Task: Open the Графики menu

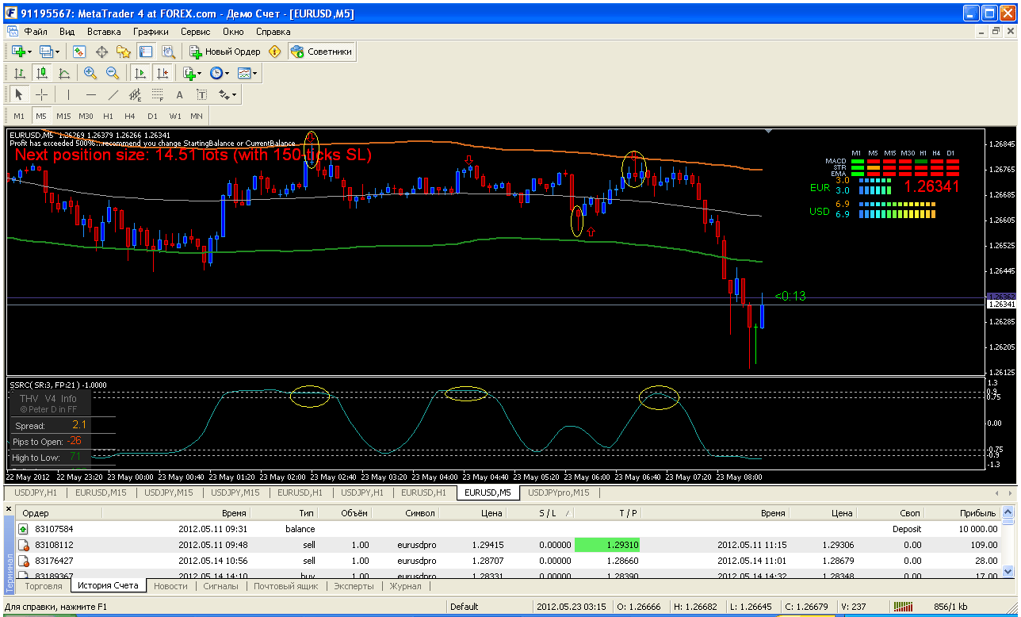Action: pos(151,32)
